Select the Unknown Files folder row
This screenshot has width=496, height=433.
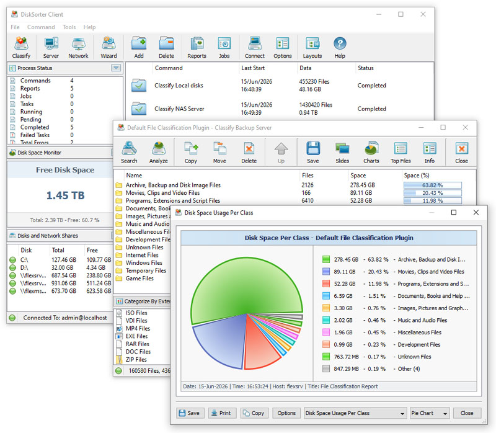(x=143, y=247)
